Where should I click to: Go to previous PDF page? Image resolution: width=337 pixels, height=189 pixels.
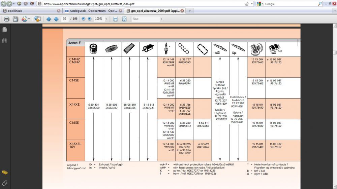tap(49, 19)
